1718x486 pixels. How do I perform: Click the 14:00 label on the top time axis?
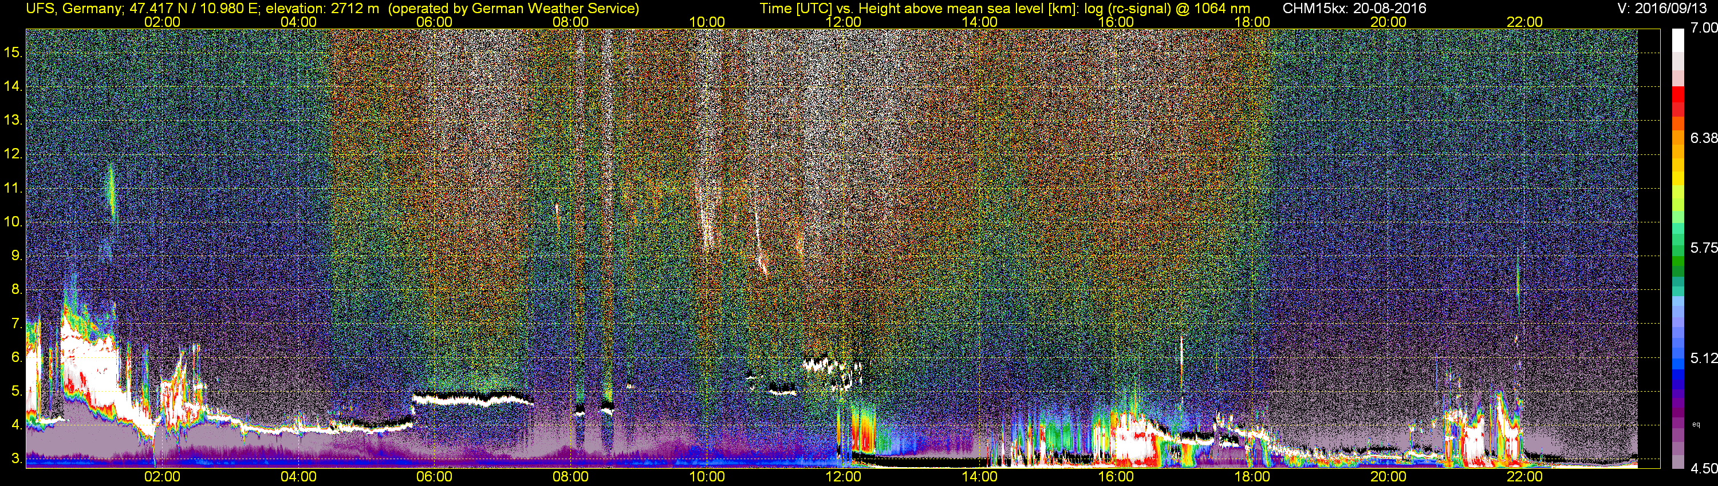click(x=980, y=22)
